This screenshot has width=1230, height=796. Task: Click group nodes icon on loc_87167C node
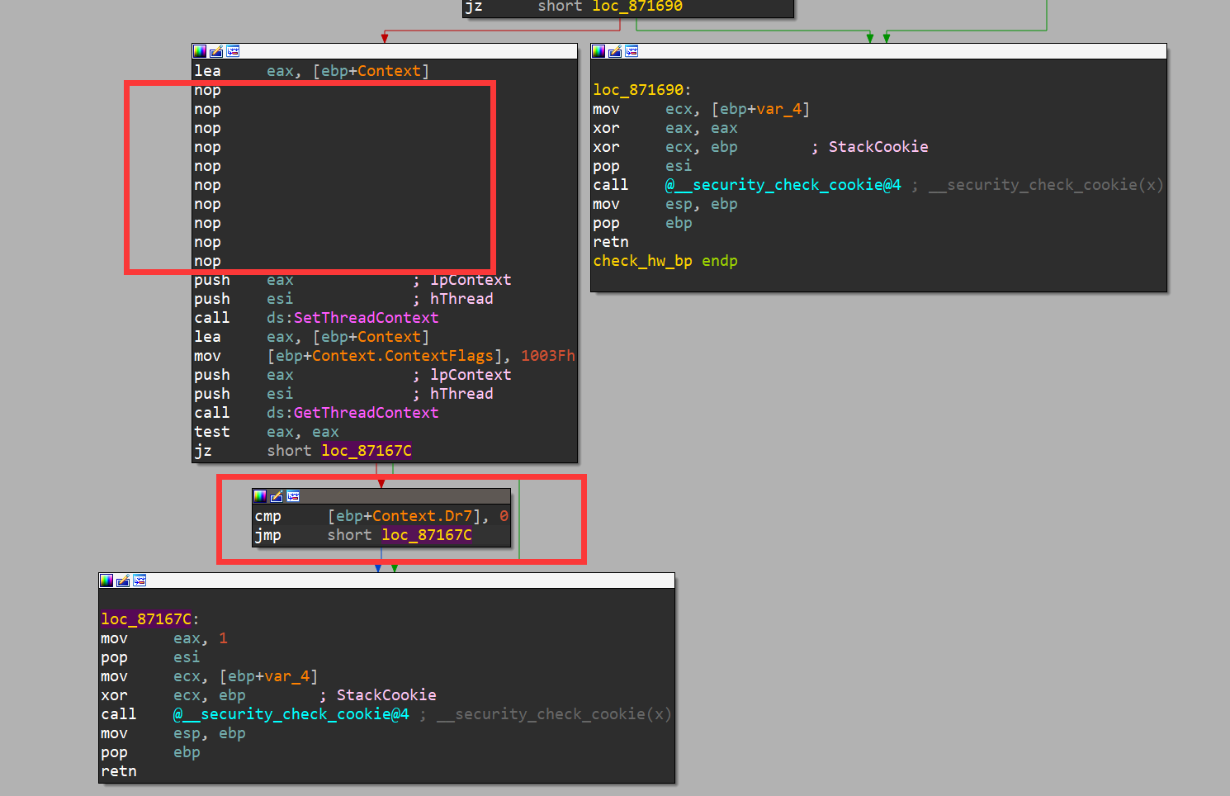[x=140, y=580]
